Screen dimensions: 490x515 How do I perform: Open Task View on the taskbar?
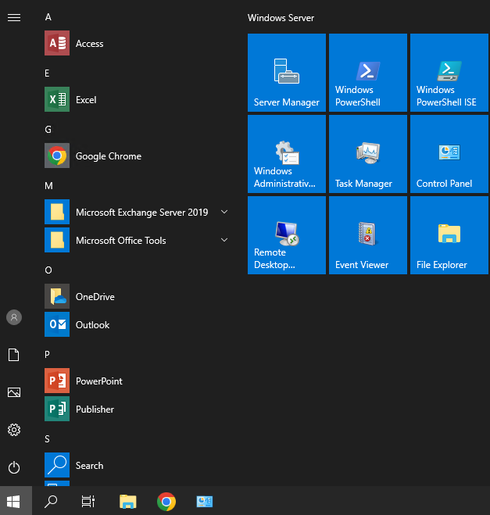(88, 502)
